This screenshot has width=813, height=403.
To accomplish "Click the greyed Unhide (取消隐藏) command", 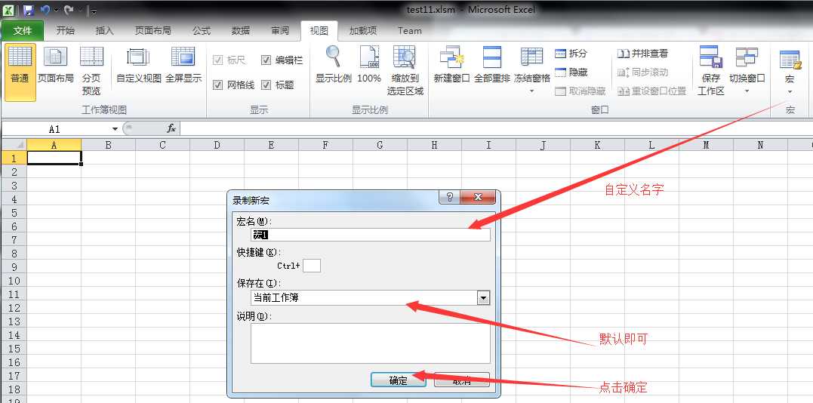I will [580, 91].
